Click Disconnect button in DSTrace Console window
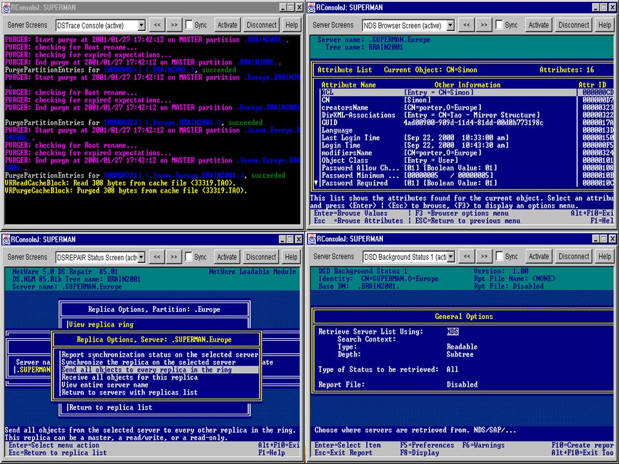Viewport: 619px width, 464px height. click(261, 25)
